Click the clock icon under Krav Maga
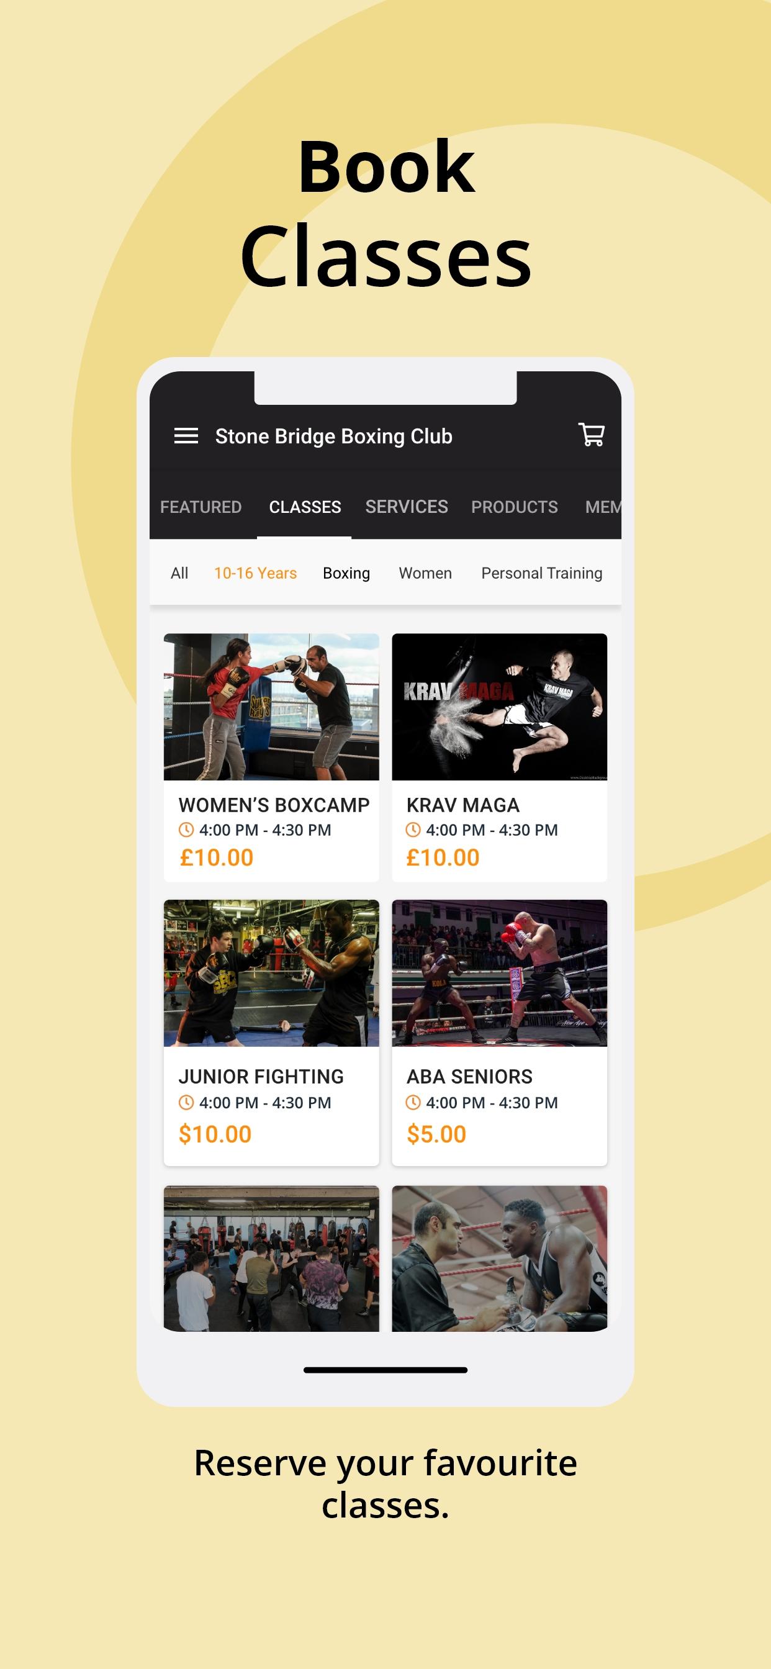The height and width of the screenshot is (1669, 771). (x=413, y=830)
